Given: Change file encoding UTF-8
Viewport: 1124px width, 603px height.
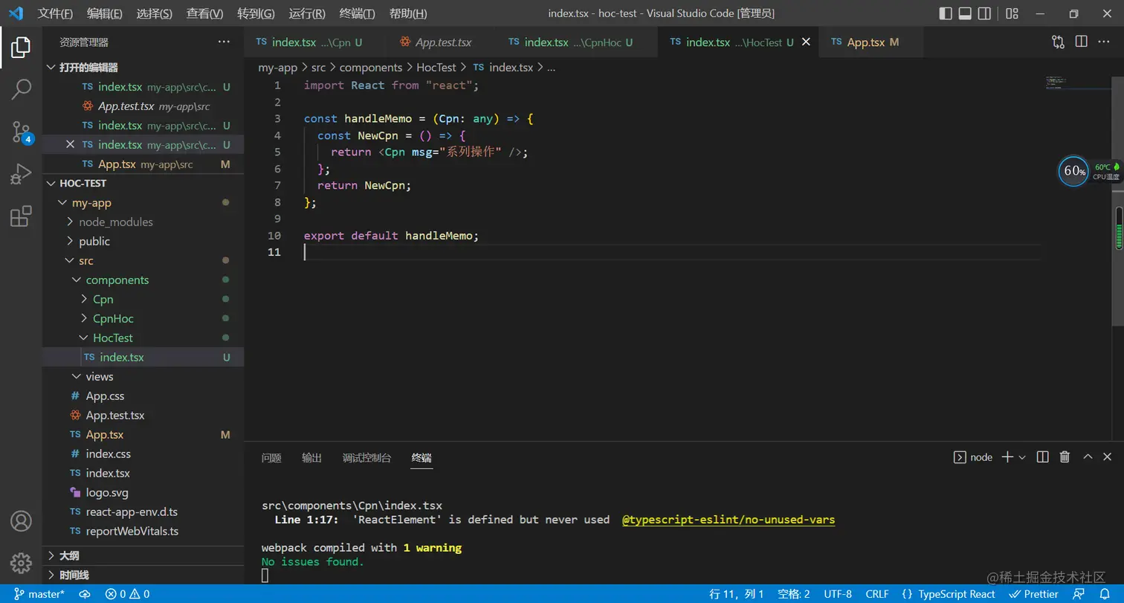Looking at the screenshot, I should pos(838,594).
